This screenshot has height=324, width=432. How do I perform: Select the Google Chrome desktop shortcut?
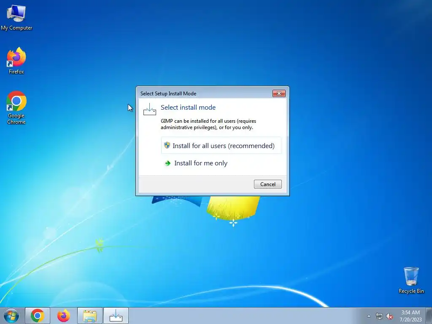click(x=16, y=108)
